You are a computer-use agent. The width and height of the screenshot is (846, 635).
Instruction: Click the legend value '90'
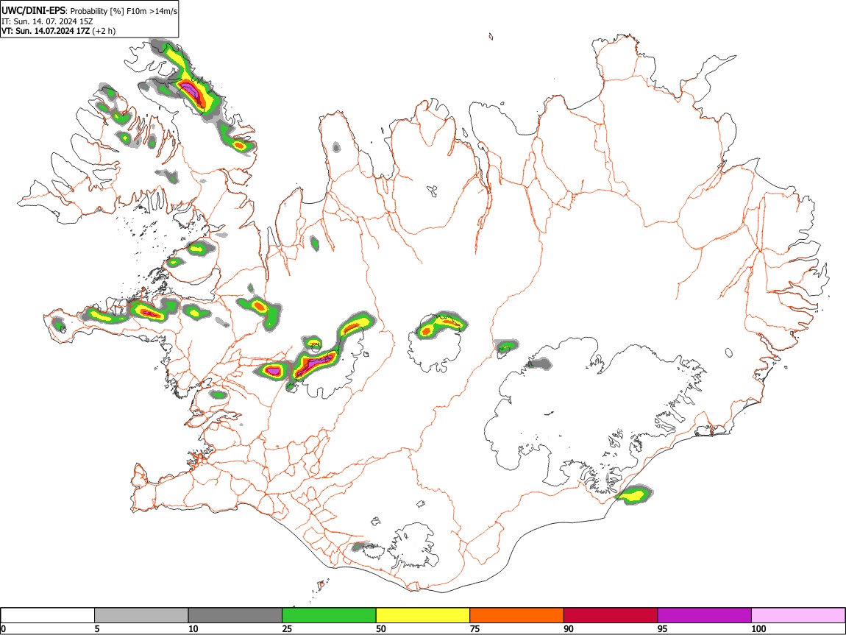[x=569, y=629]
